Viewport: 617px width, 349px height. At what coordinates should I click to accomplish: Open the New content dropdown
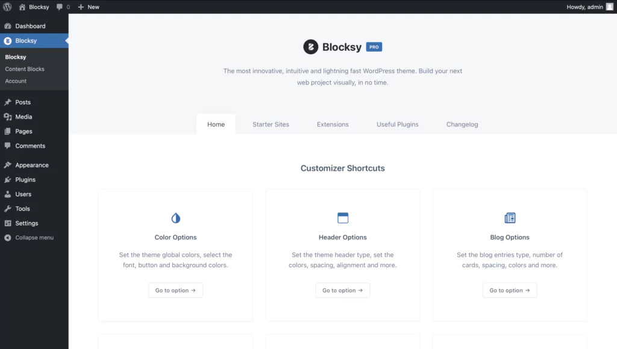(x=89, y=7)
